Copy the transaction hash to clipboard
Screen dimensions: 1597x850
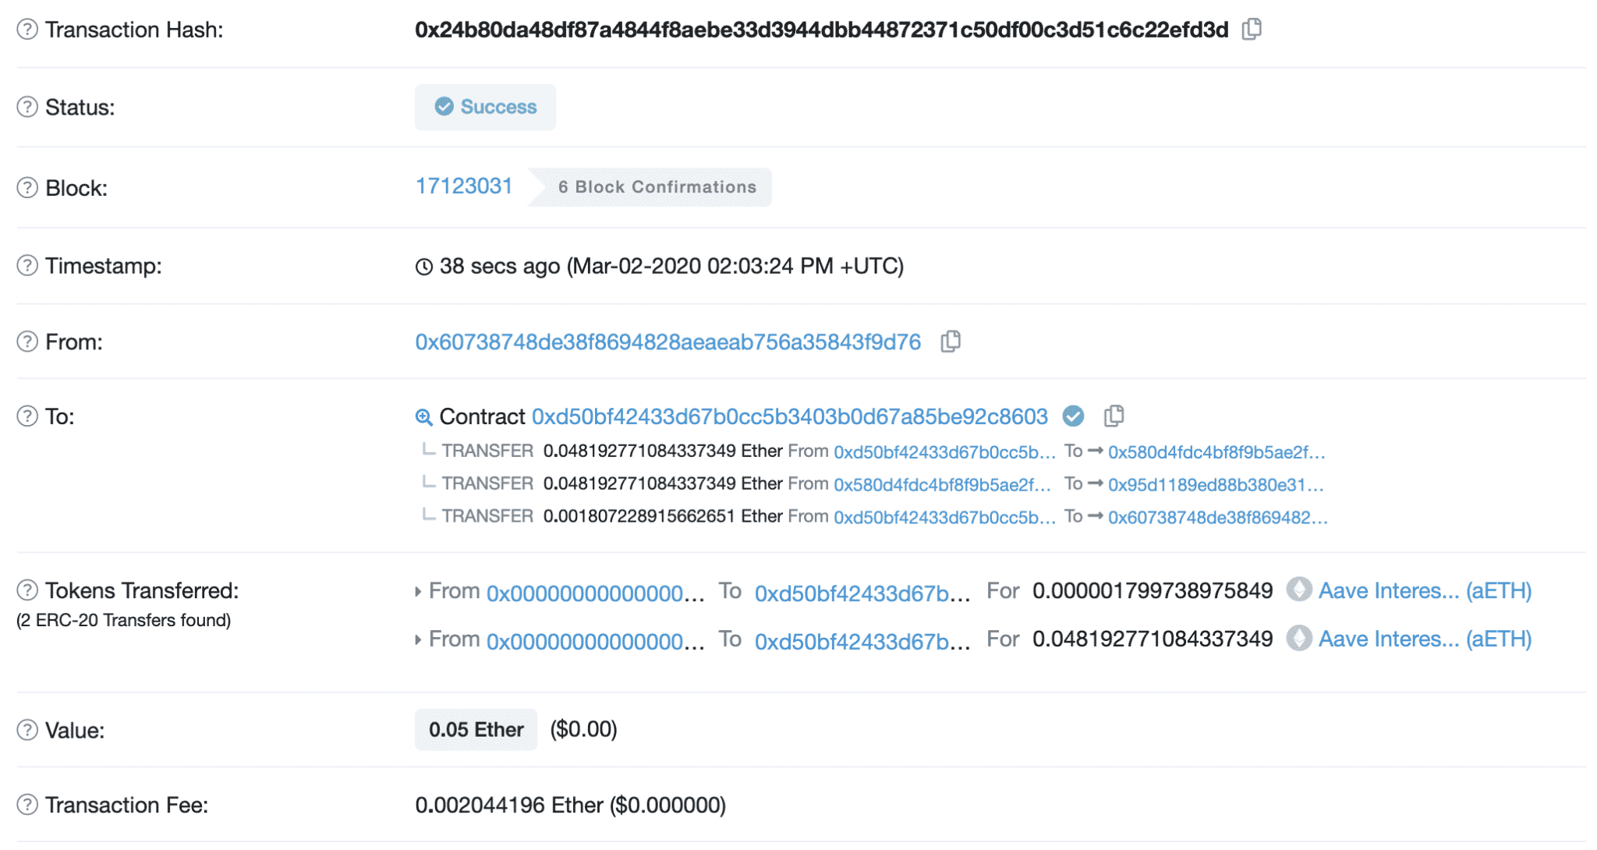(x=1252, y=30)
